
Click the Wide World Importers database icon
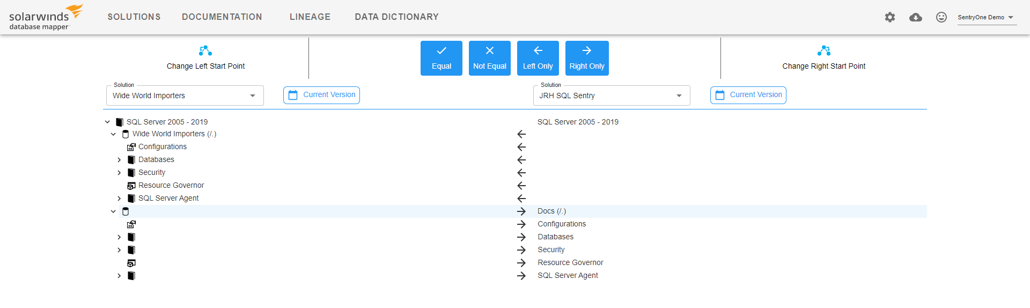pyautogui.click(x=126, y=134)
